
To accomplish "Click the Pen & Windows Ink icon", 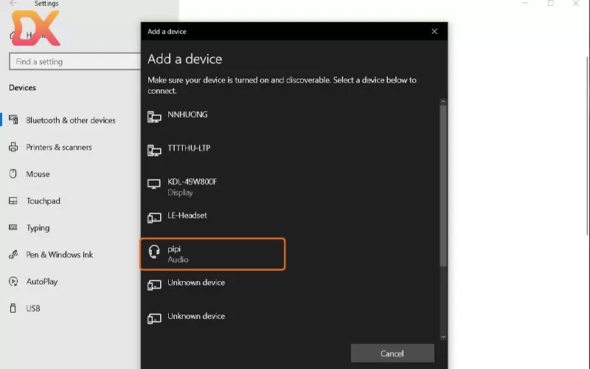I will click(x=13, y=255).
